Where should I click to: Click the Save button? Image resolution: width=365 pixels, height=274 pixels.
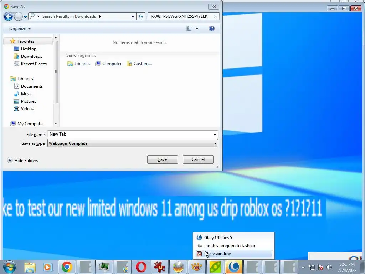pos(163,159)
